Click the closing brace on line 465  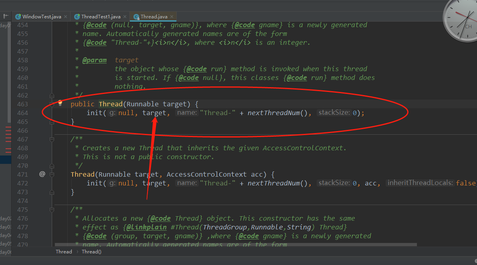[73, 122]
